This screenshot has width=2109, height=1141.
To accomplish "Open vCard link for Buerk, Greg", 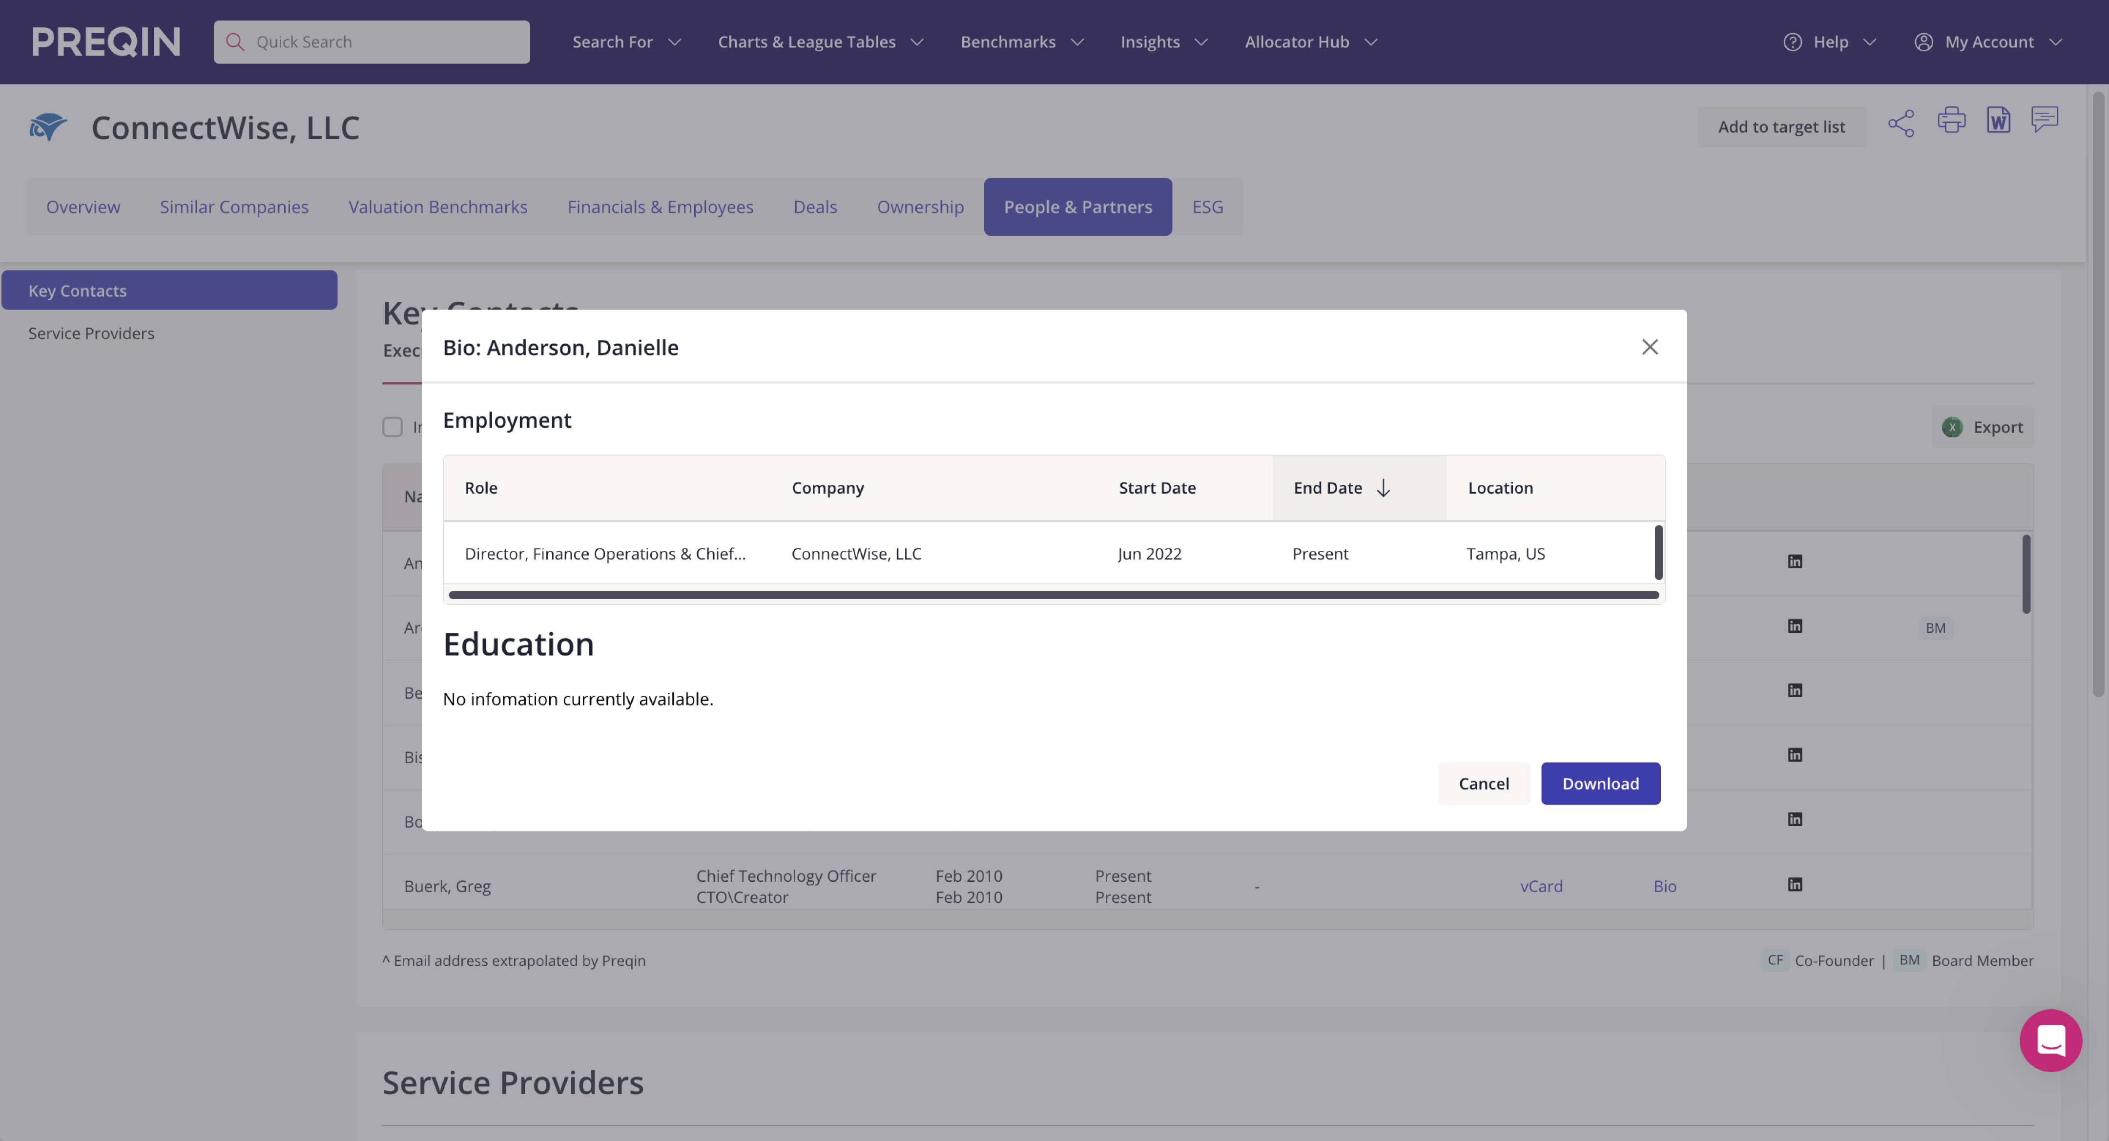I will click(x=1541, y=887).
